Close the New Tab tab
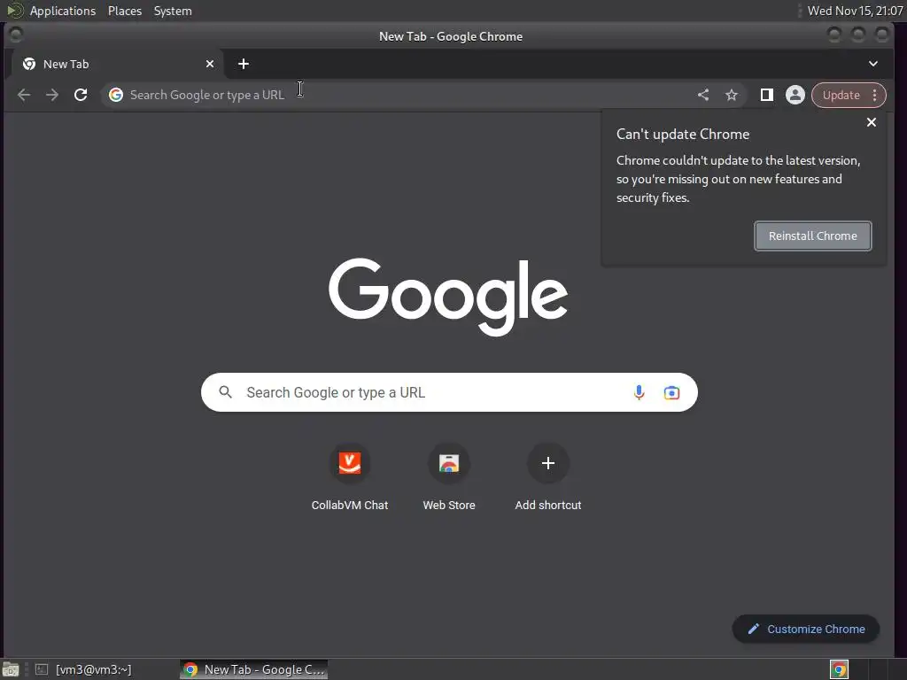The image size is (907, 680). 210,64
